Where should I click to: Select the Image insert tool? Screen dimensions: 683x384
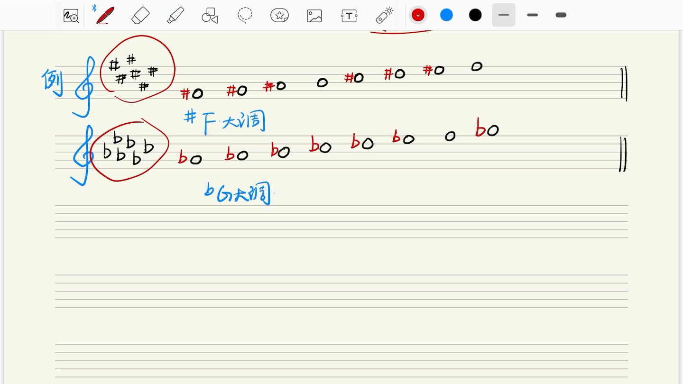(x=314, y=16)
